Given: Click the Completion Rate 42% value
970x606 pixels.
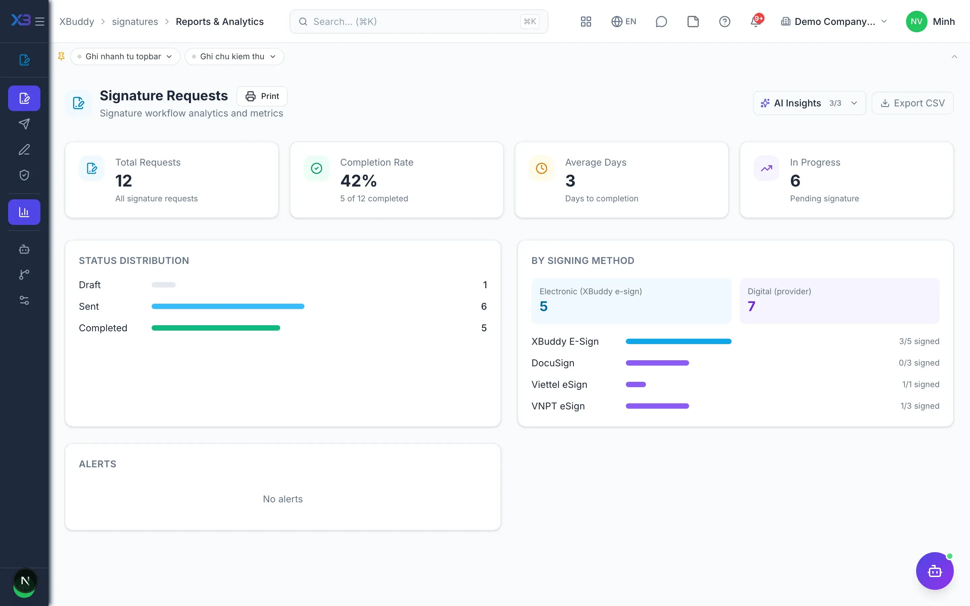Looking at the screenshot, I should coord(358,181).
